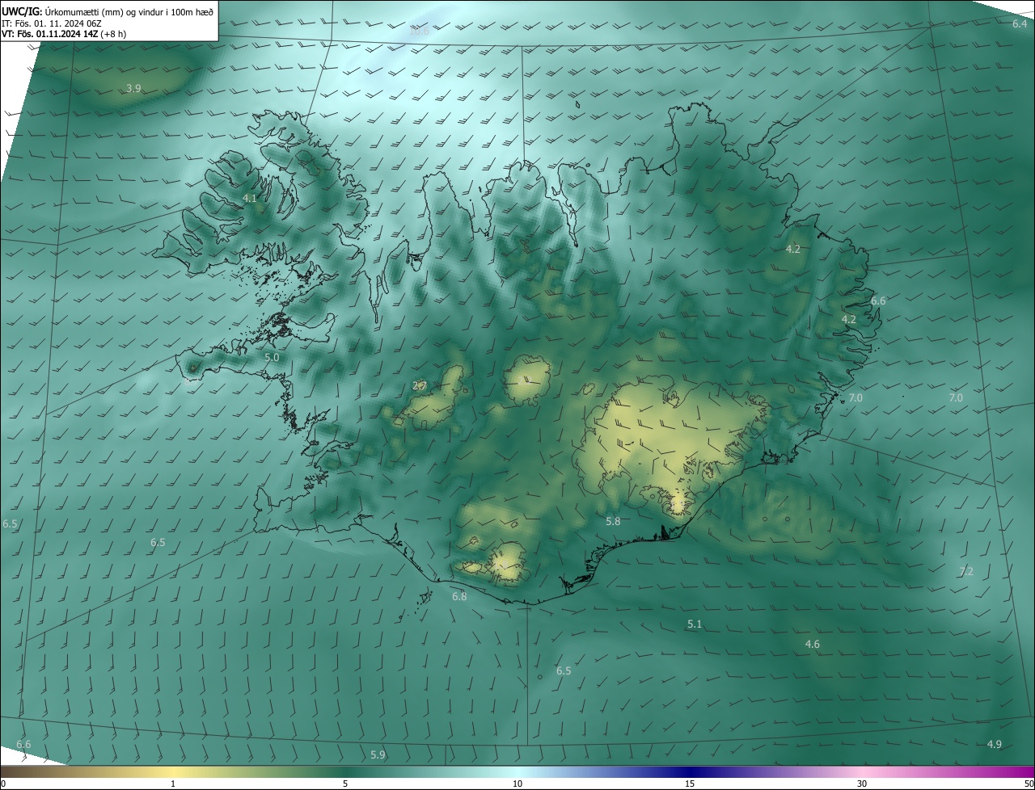This screenshot has width=1035, height=790.
Task: Select the 4.1 value over the Westfjords
Action: [250, 198]
